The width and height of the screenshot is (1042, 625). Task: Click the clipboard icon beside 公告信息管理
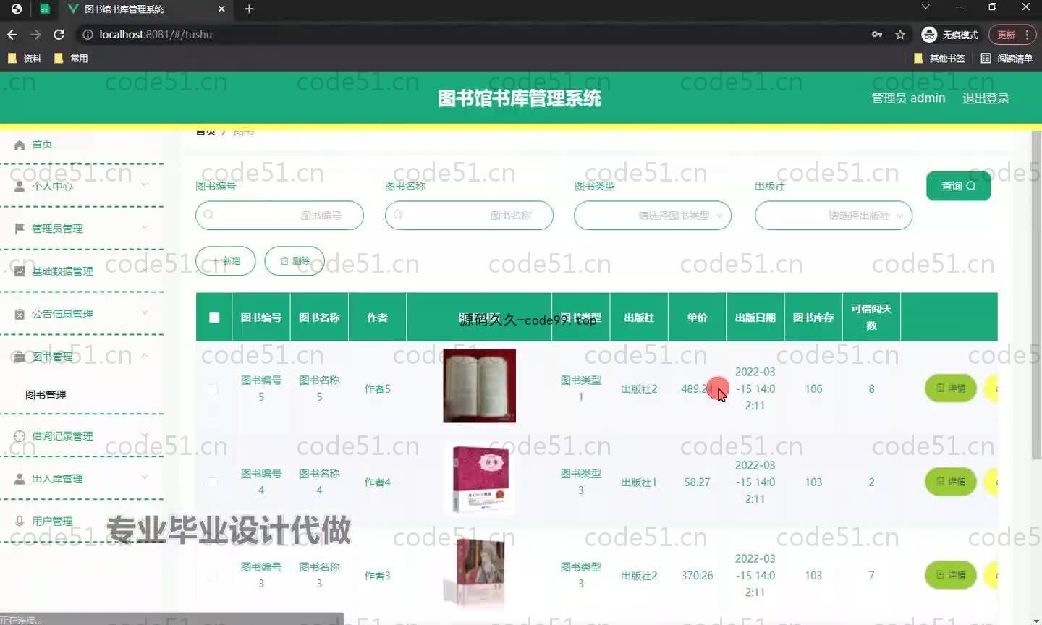tap(20, 314)
